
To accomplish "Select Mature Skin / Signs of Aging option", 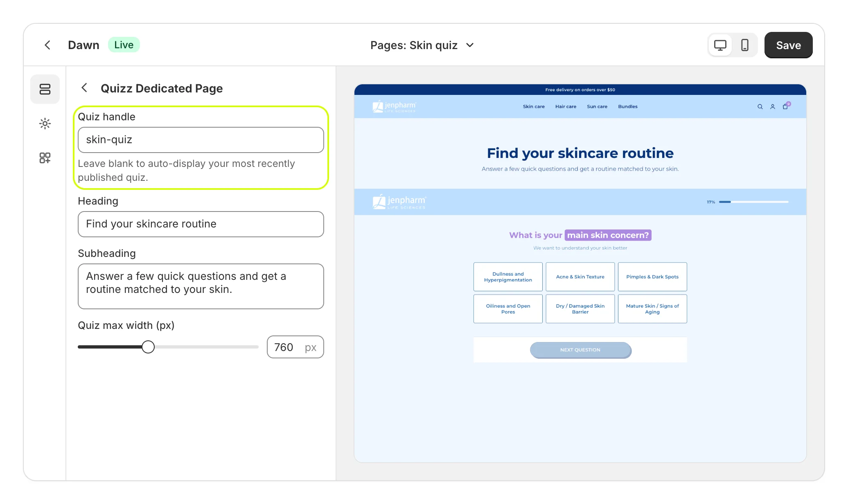I will pos(652,309).
